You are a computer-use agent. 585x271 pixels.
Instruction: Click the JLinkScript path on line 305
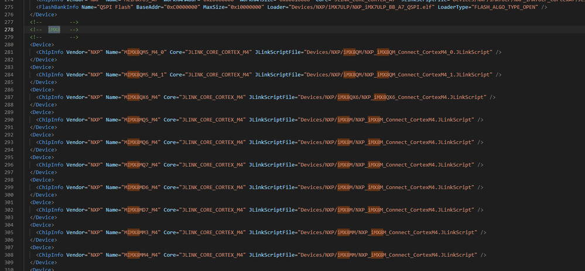point(387,232)
